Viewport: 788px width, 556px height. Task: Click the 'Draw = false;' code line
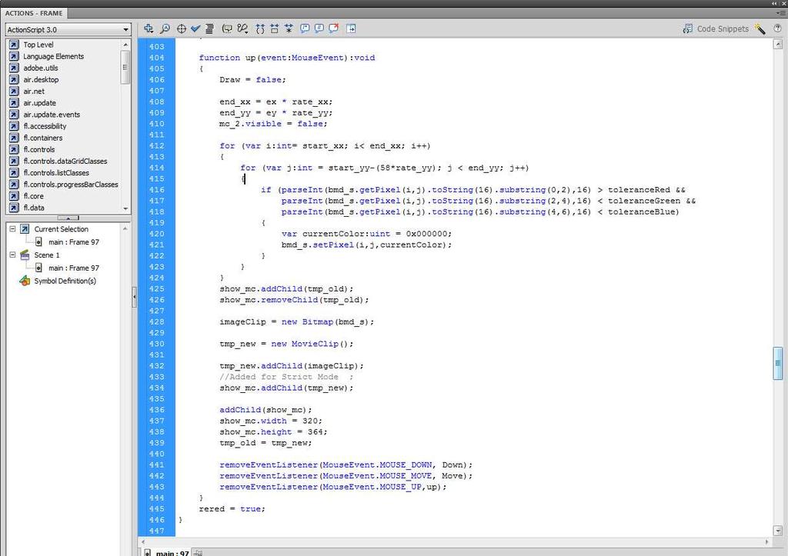[252, 80]
